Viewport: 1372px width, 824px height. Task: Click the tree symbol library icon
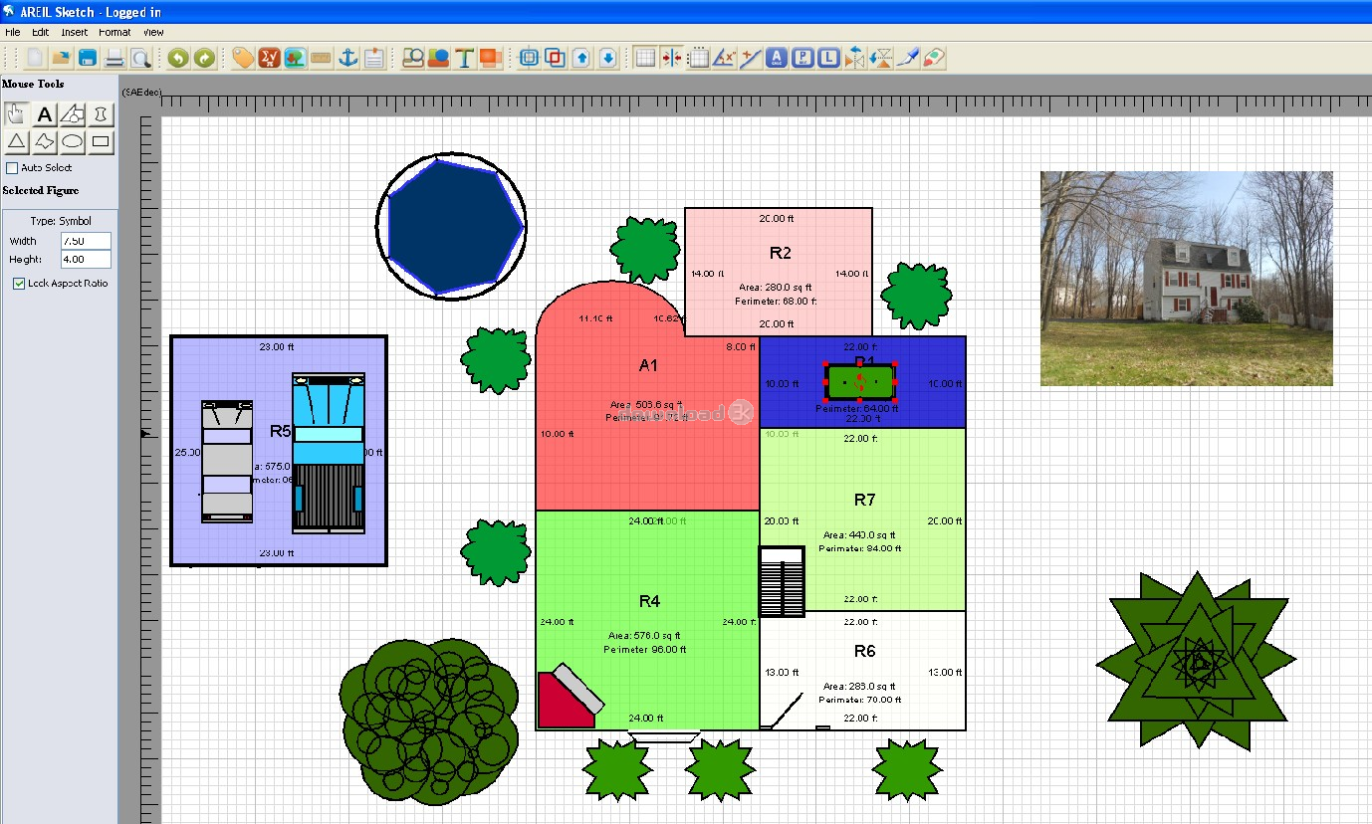[295, 58]
